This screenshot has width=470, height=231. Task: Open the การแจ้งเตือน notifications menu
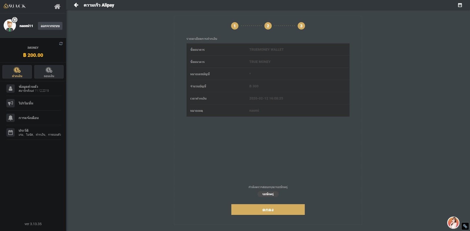coord(33,118)
